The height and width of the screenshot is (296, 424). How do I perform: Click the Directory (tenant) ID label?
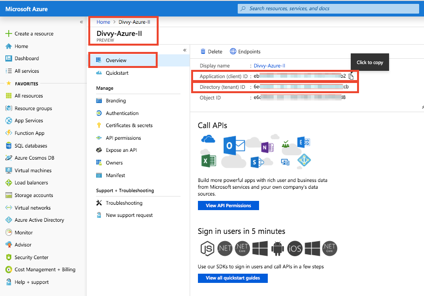[222, 87]
